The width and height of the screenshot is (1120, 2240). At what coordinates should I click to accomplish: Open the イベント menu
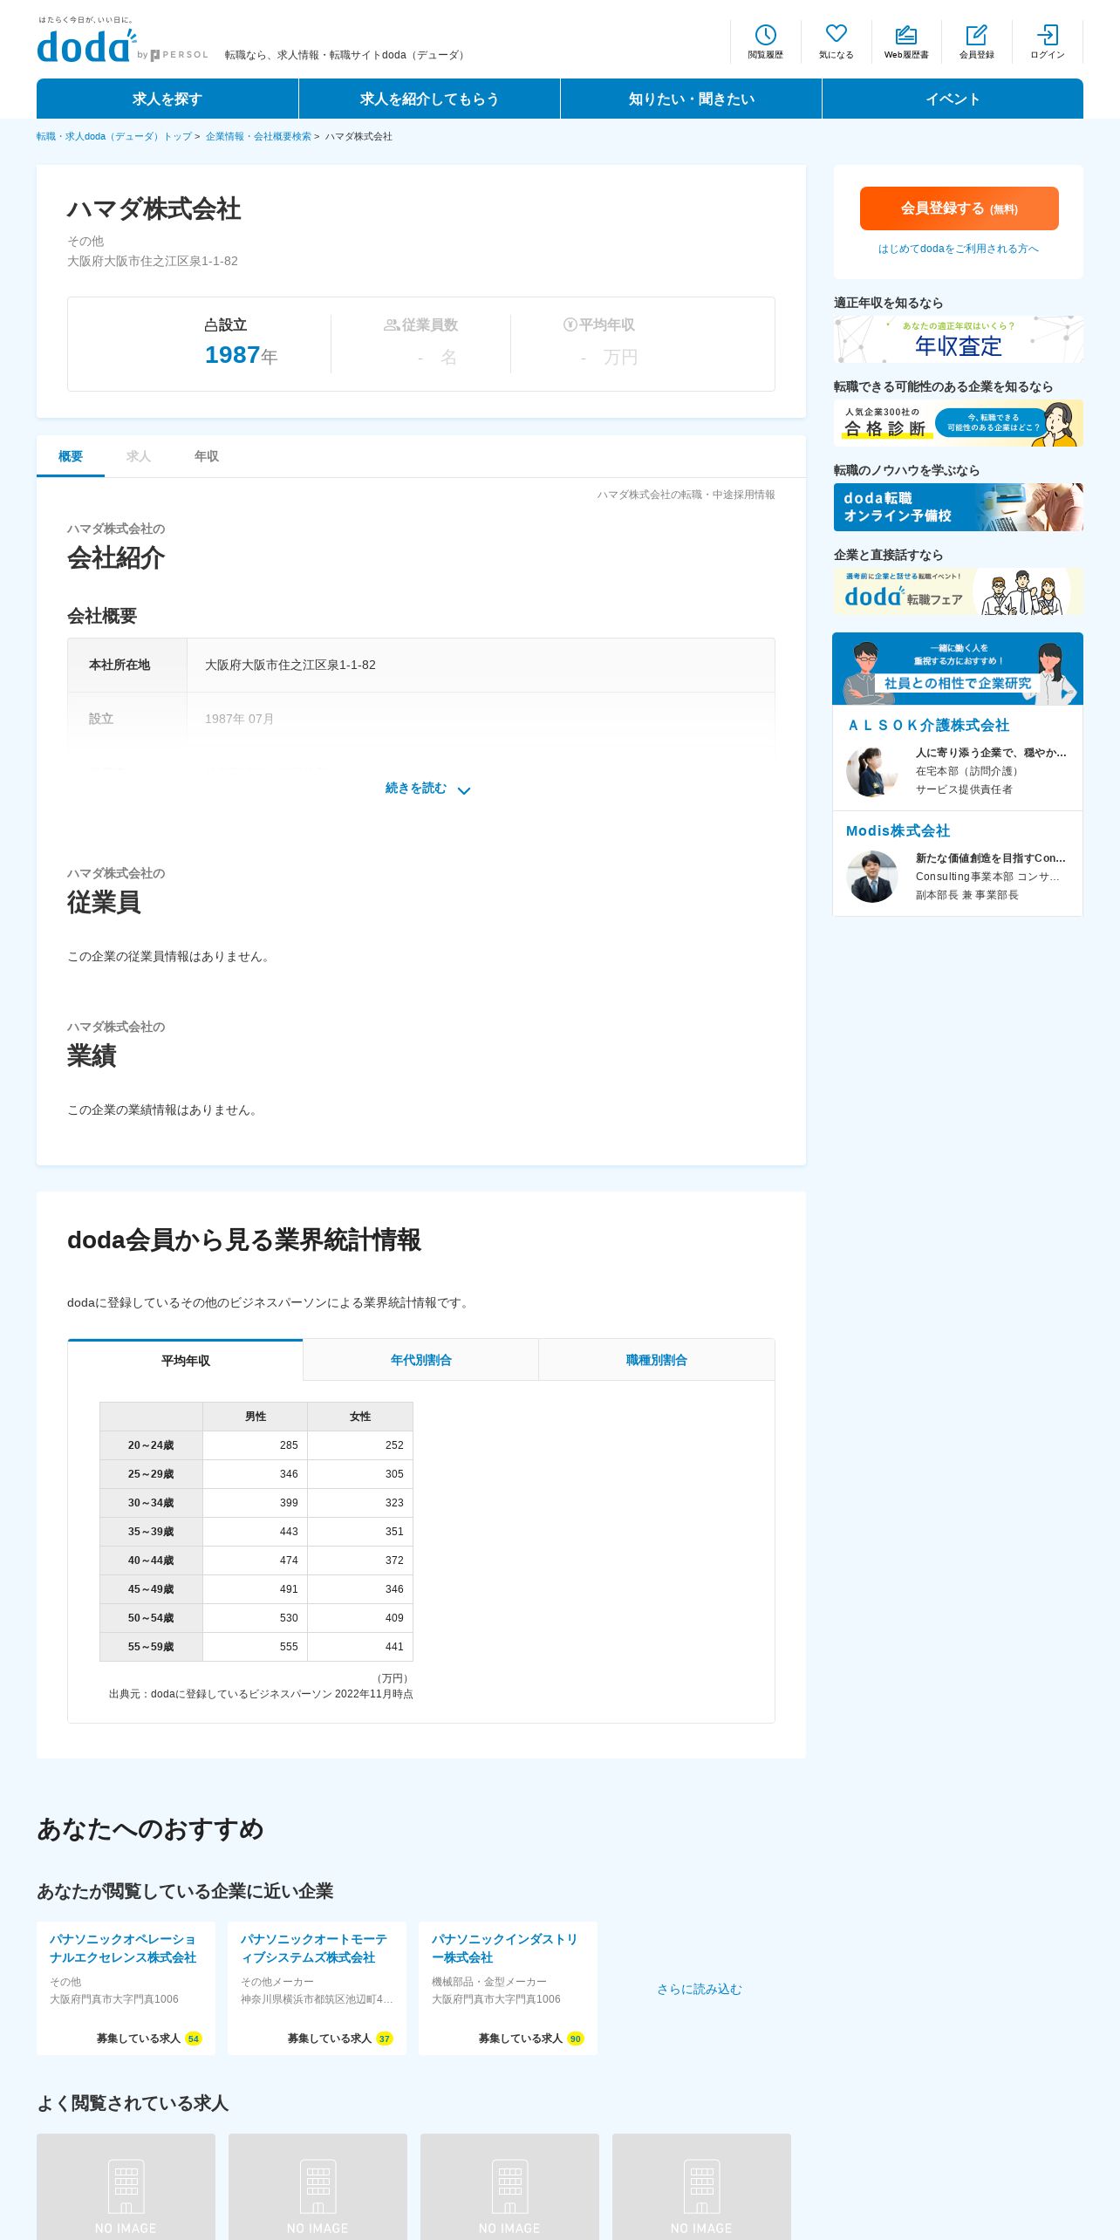pyautogui.click(x=953, y=99)
